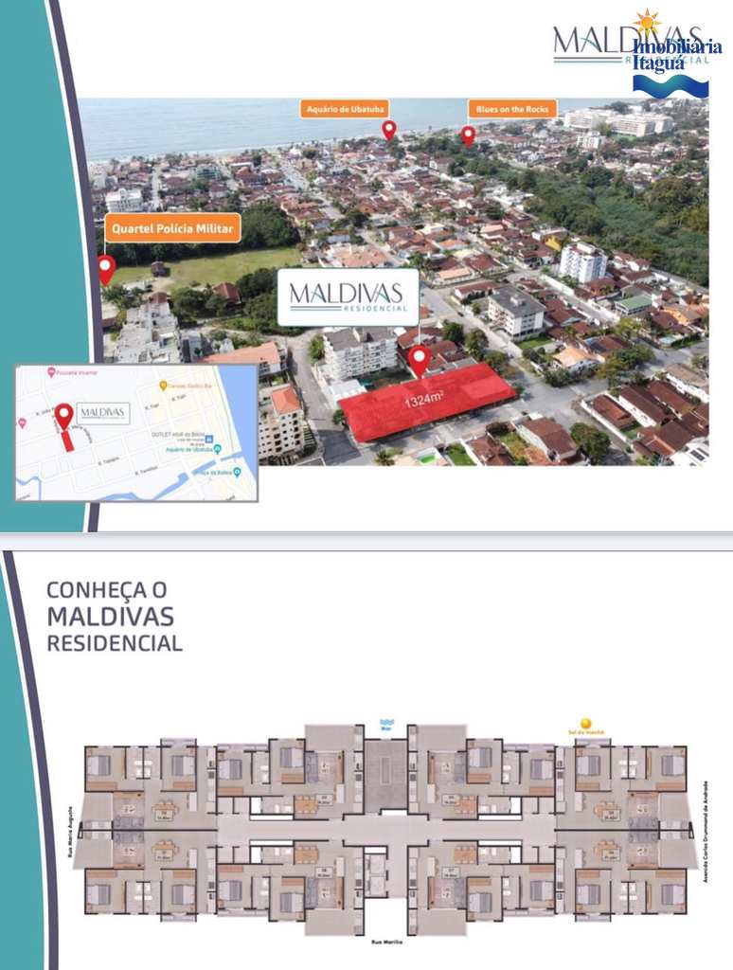Click the teal Aquário de Ubatuba map pin
Image resolution: width=733 pixels, height=970 pixels.
[217, 449]
